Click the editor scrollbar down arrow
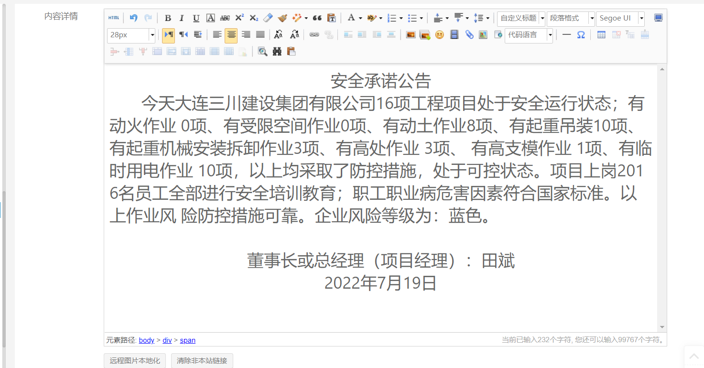 click(x=662, y=327)
